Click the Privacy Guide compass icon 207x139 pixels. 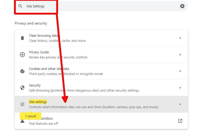point(22,55)
